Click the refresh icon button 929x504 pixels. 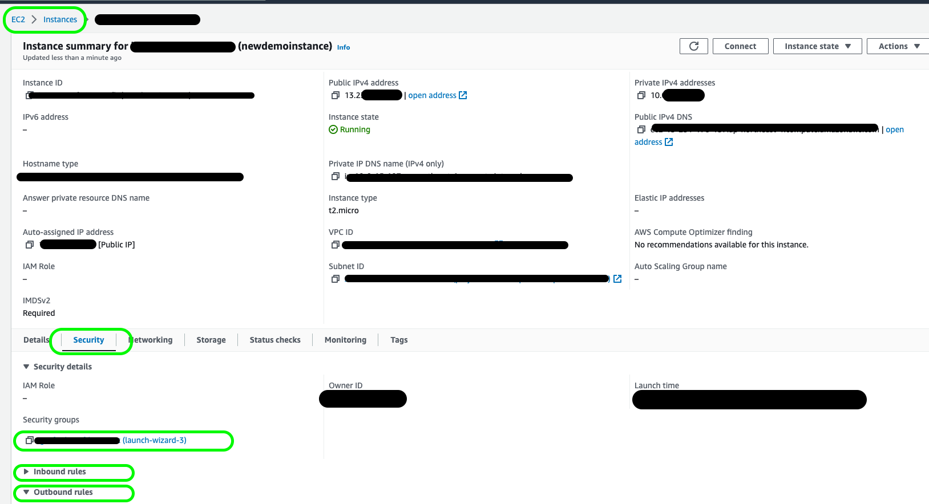[x=693, y=46]
